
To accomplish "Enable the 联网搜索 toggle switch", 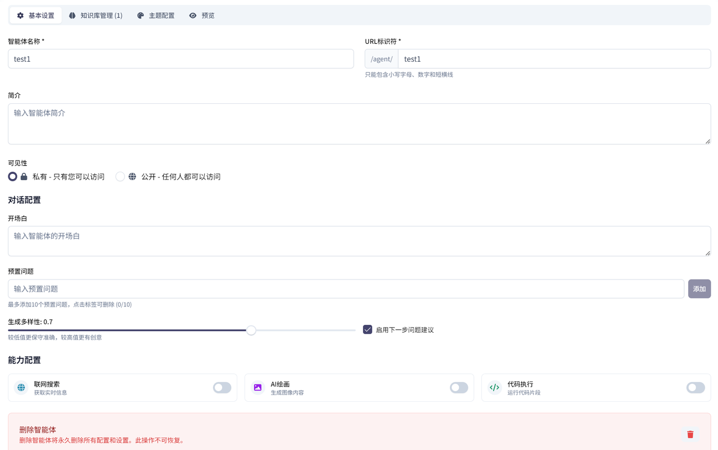I will [222, 387].
